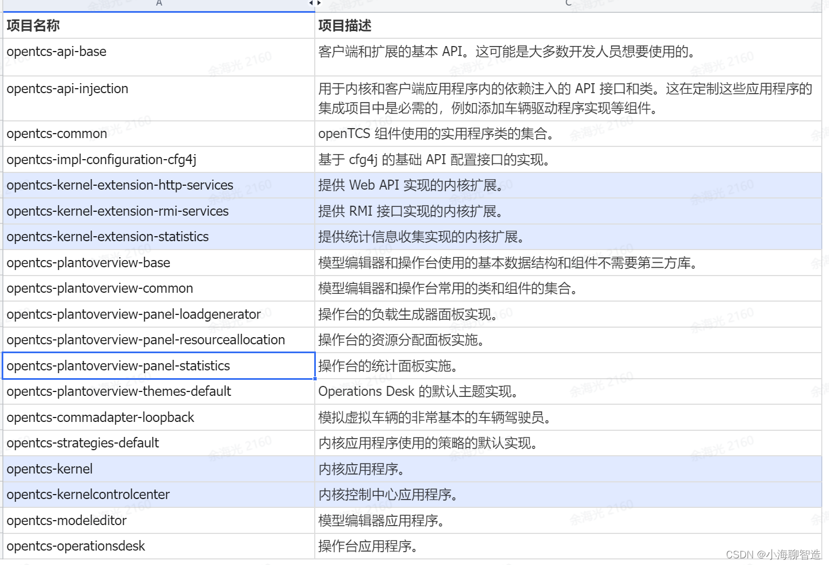Click description 提供 Web API 实现的内核扩展
The height and width of the screenshot is (565, 829).
568,185
